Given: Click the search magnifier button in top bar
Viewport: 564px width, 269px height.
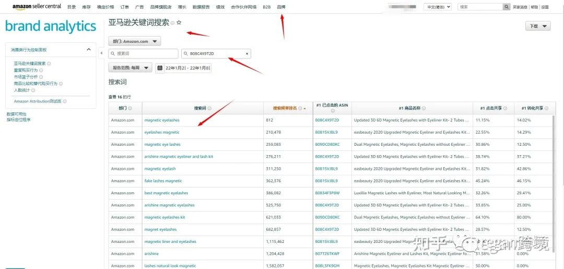Looking at the screenshot, I should pos(507,7).
